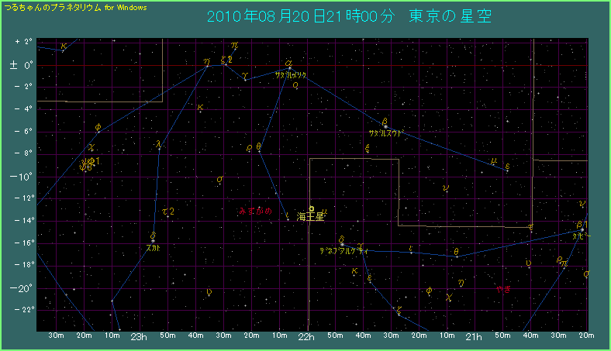
Task: Select the ψ1 star cluster label
Action: tap(90, 162)
